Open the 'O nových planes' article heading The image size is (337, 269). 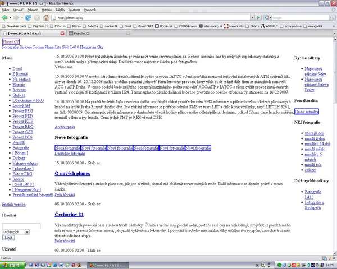coord(72,173)
